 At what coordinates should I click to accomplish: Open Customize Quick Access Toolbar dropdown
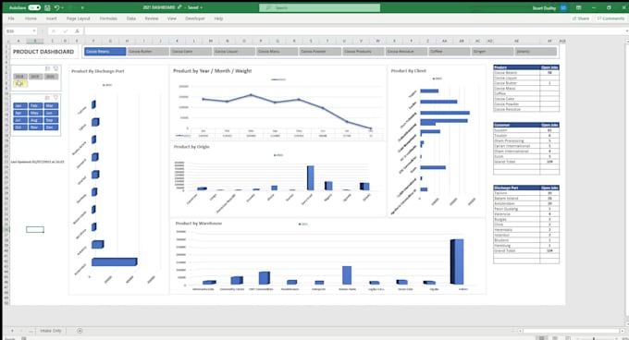[82, 7]
